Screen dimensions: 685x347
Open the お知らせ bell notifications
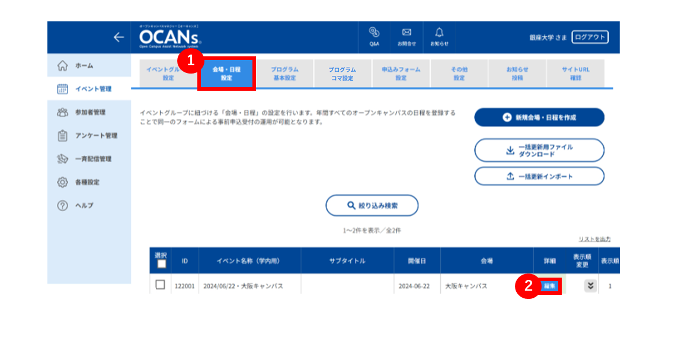point(439,36)
